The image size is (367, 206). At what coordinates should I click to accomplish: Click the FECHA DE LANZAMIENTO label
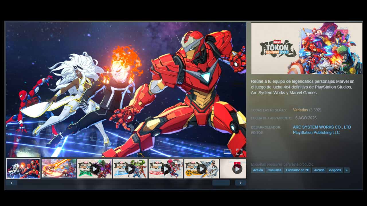(271, 118)
